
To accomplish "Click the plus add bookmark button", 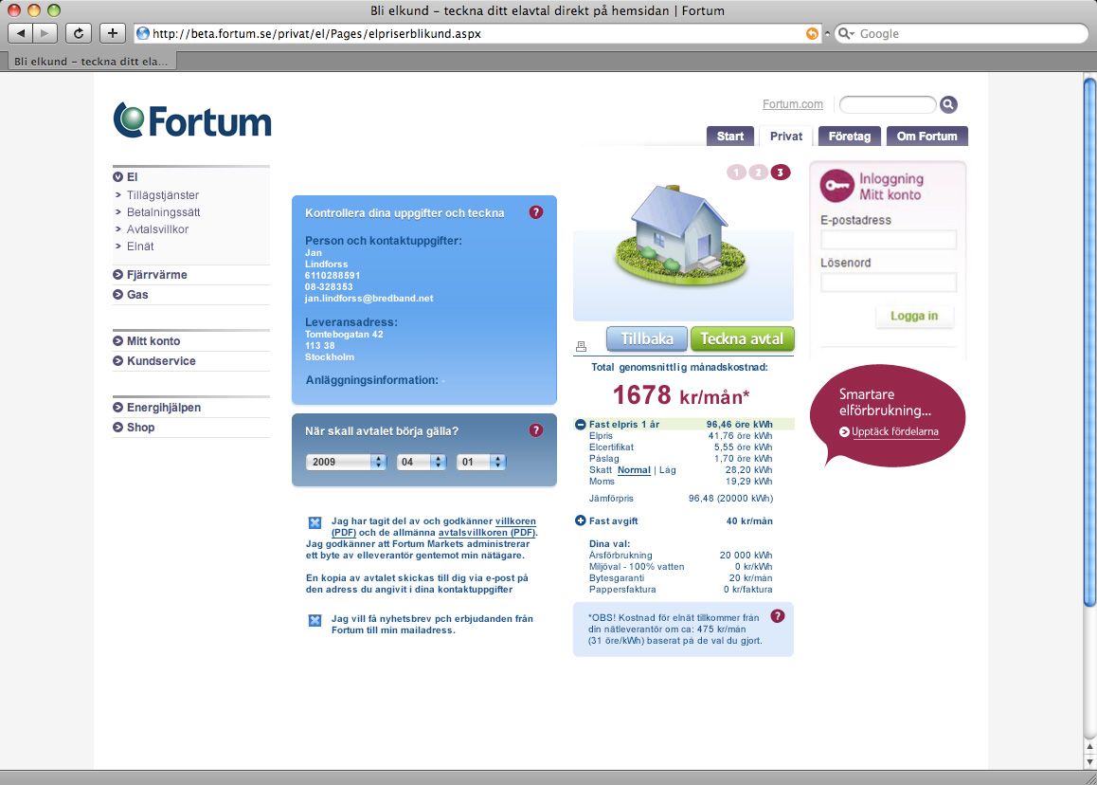I will click(x=112, y=33).
